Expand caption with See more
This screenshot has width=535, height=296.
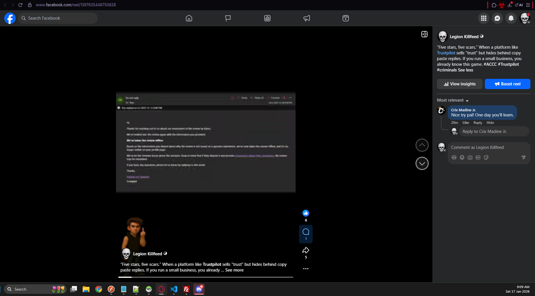click(x=234, y=270)
